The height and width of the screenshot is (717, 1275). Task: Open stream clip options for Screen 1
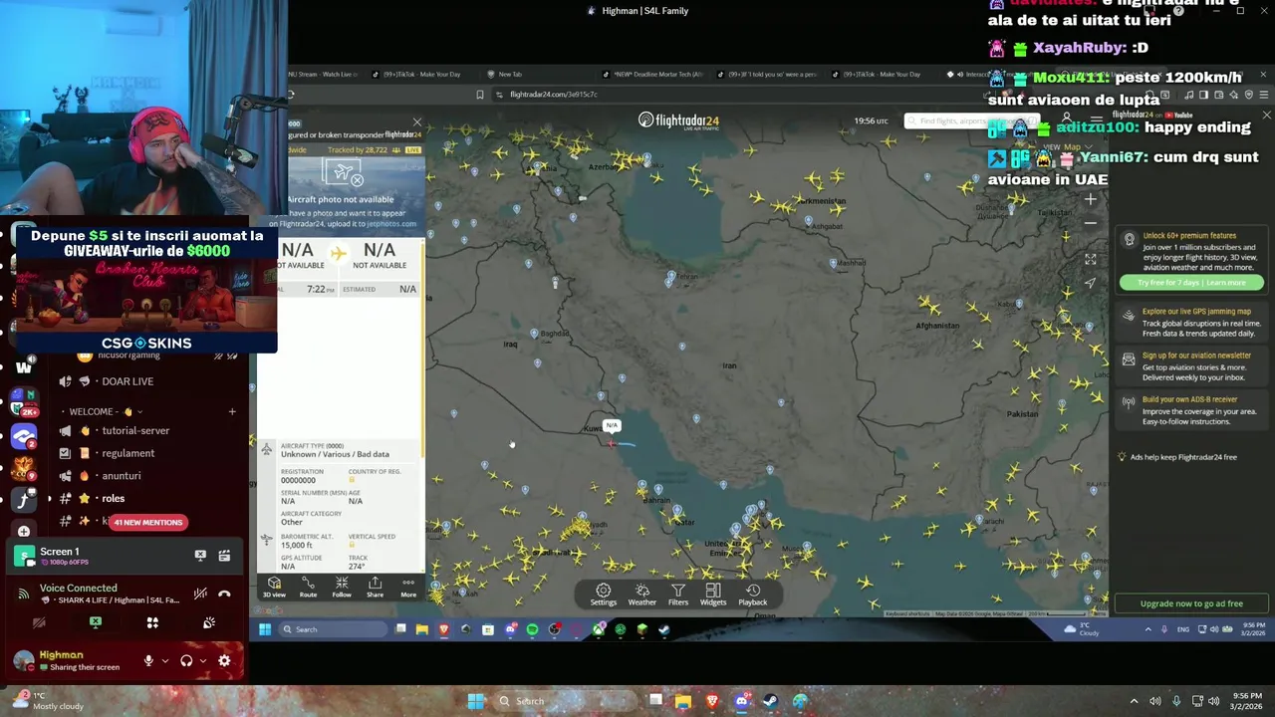(x=224, y=556)
